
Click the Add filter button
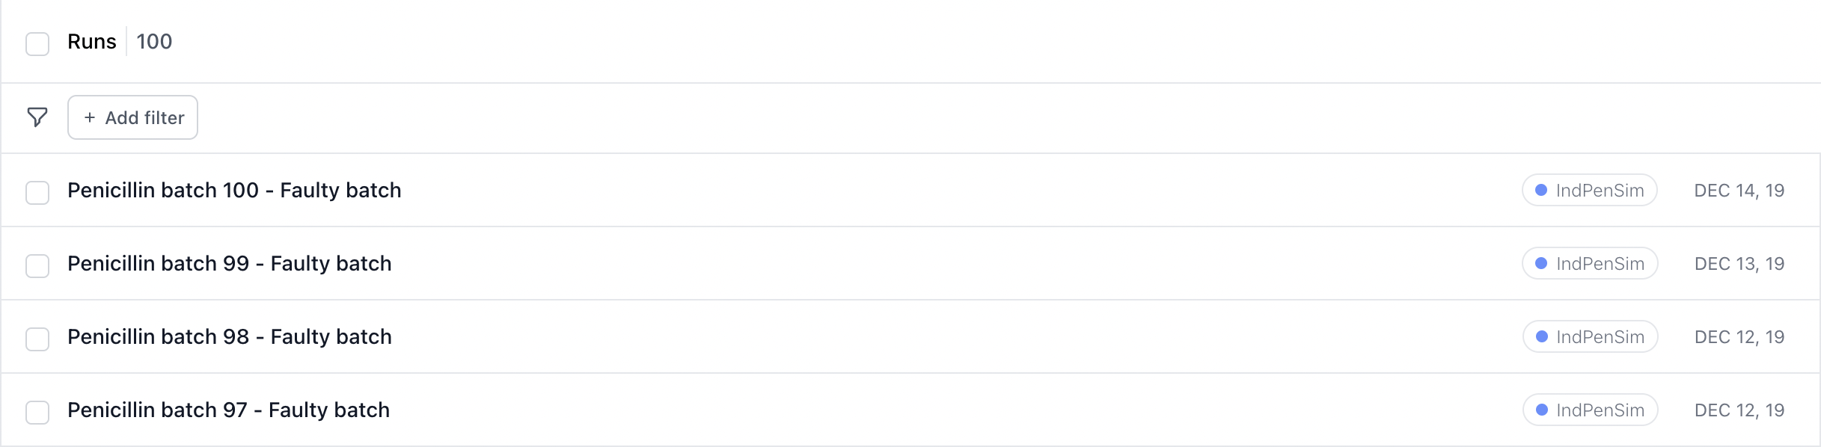tap(133, 117)
